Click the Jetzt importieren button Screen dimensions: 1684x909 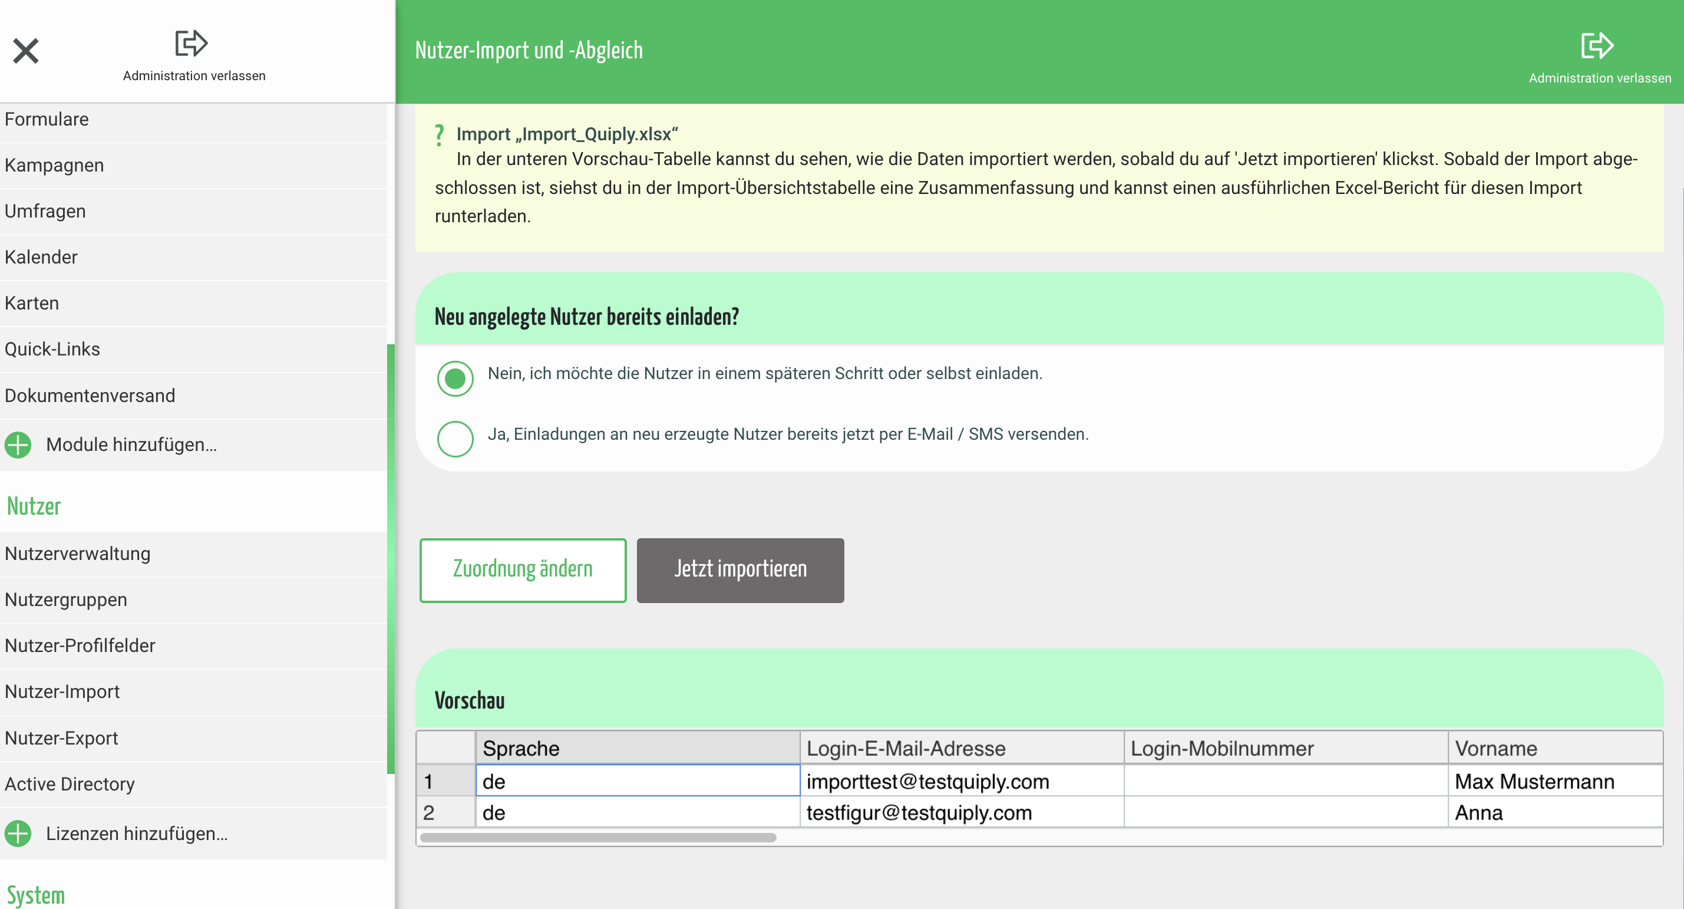pyautogui.click(x=740, y=570)
